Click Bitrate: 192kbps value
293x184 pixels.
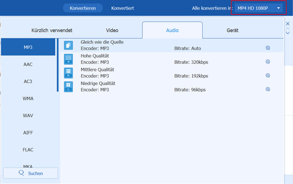191,76
